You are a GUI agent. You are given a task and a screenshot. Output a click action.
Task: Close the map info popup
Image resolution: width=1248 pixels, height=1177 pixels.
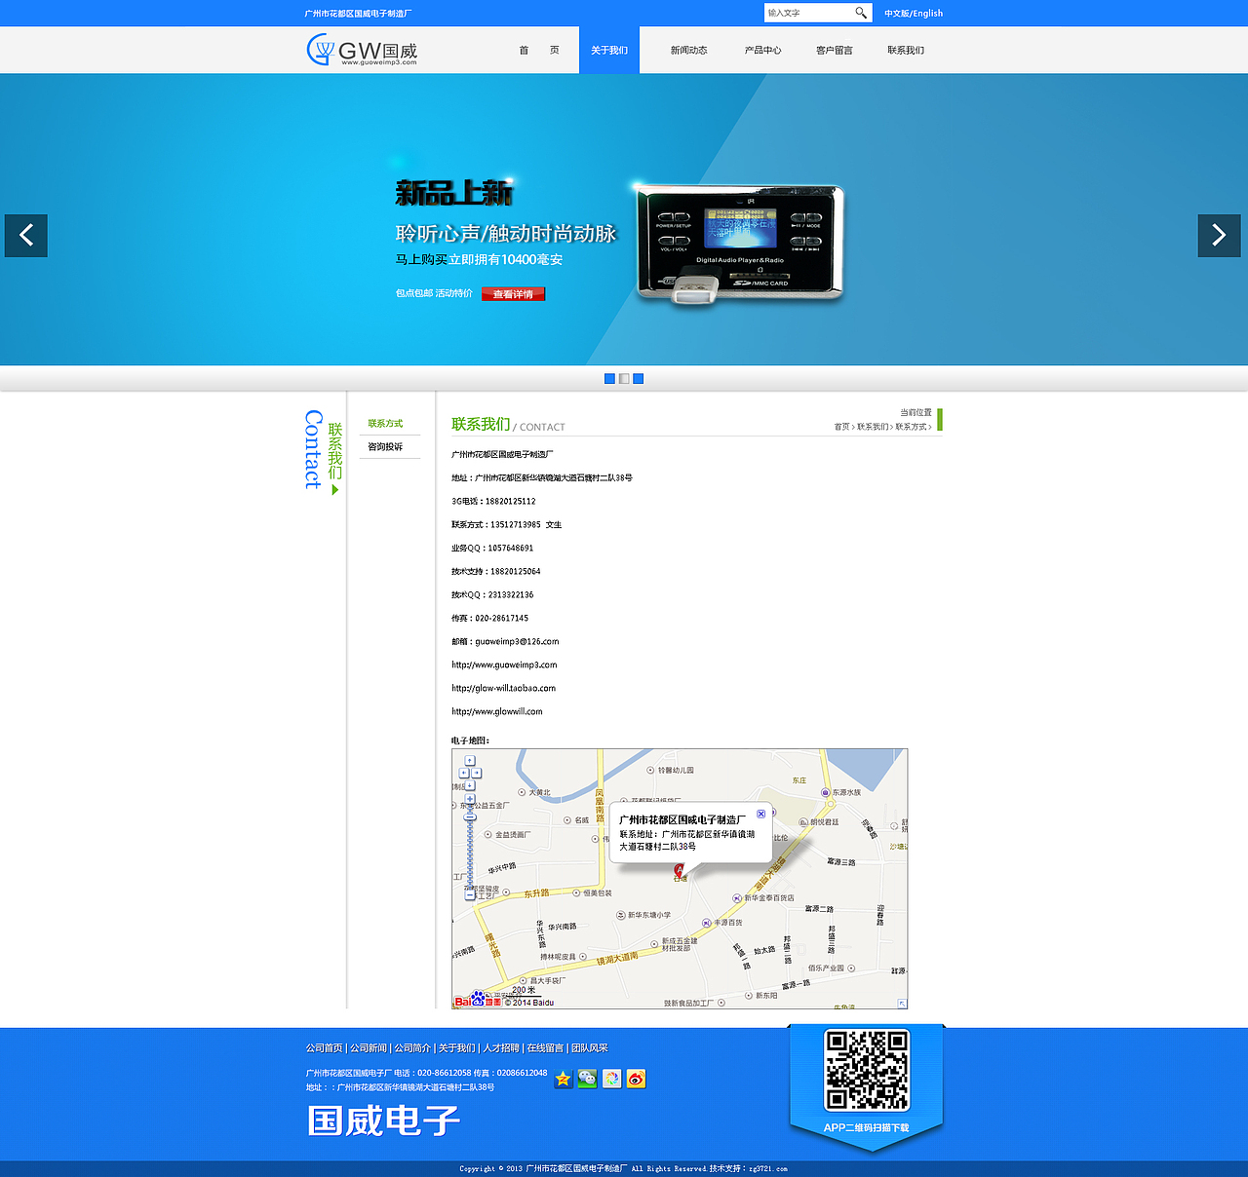pyautogui.click(x=761, y=814)
